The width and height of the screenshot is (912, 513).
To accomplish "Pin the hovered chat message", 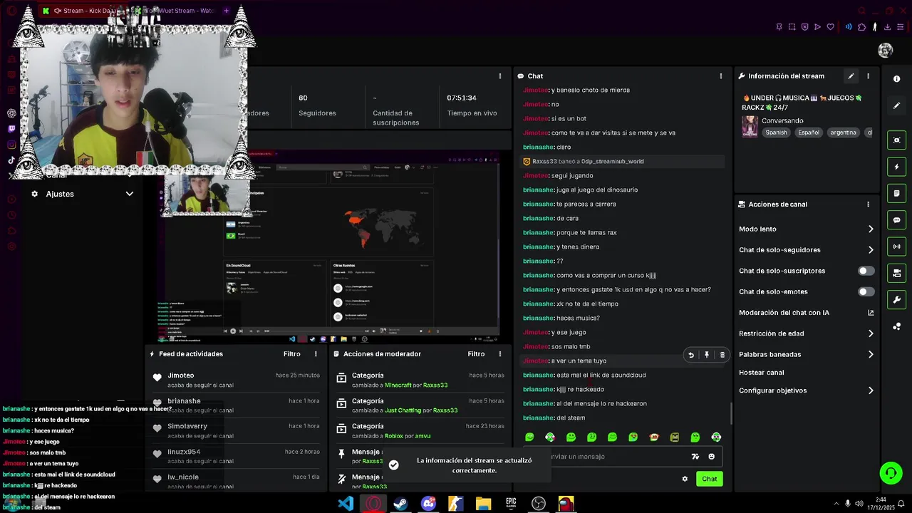I will 707,355.
